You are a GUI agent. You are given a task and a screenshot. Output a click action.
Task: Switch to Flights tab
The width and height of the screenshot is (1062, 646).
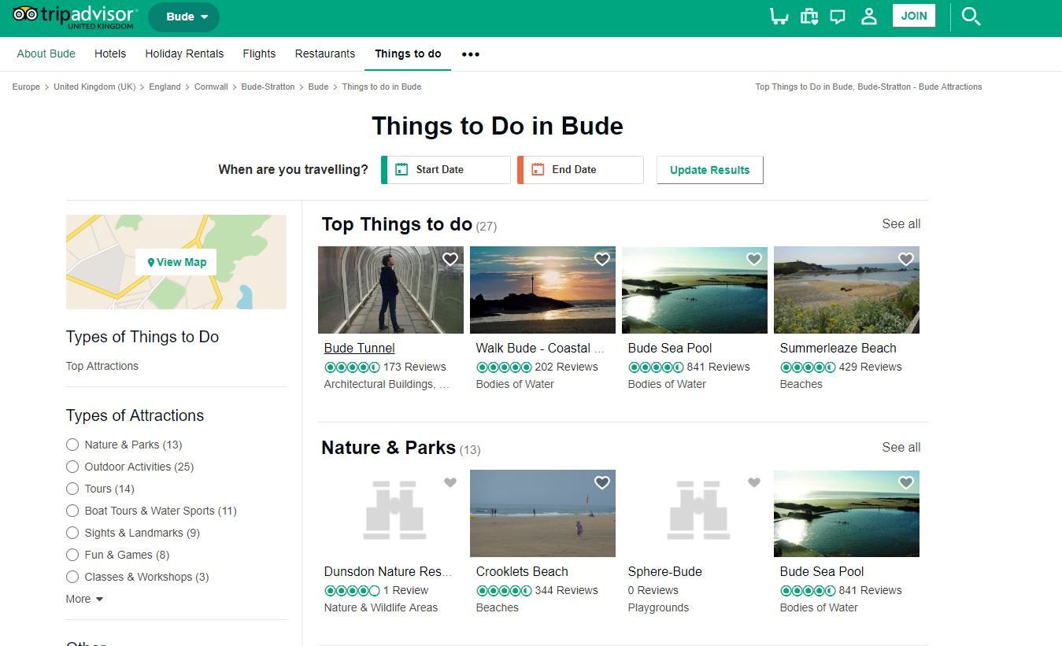tap(259, 54)
